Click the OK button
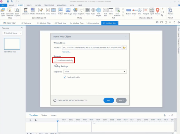 [x=108, y=100]
